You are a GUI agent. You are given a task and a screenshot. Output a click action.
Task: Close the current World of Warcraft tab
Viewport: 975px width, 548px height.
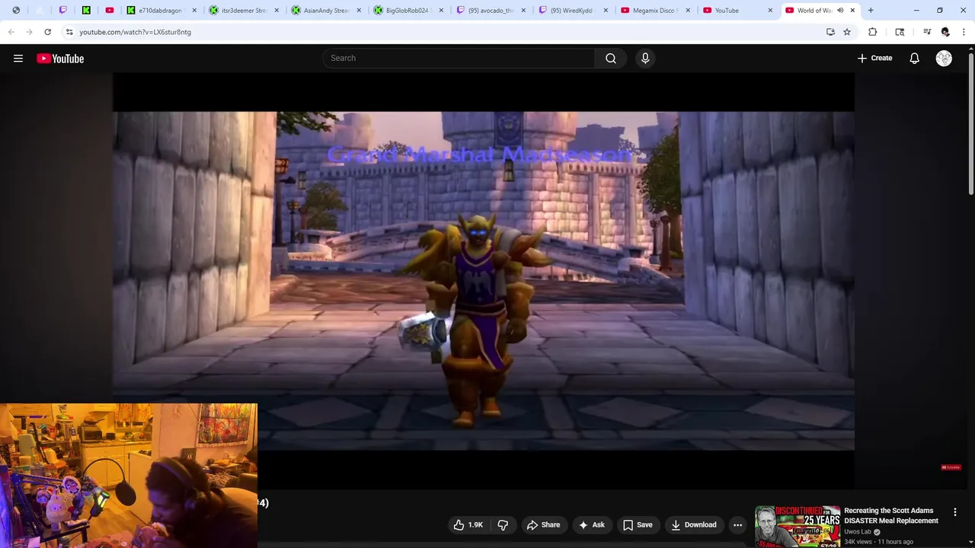pos(852,11)
